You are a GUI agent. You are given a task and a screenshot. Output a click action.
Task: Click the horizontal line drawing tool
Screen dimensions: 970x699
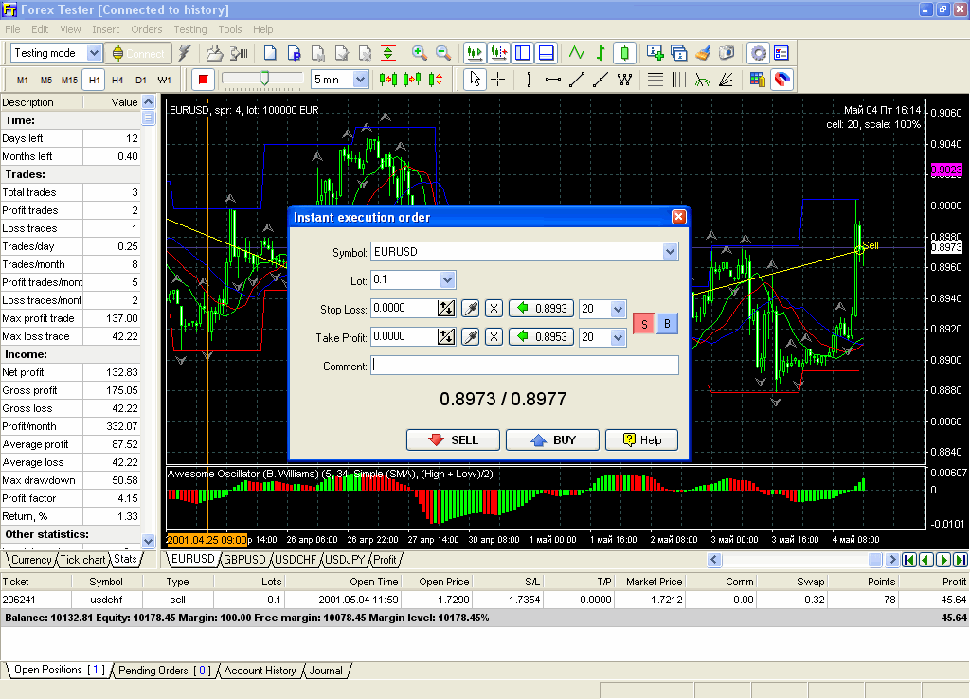coord(552,80)
